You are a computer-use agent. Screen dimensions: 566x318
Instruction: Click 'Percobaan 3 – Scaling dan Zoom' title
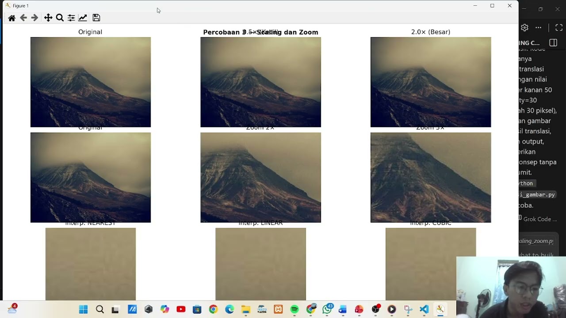point(260,32)
